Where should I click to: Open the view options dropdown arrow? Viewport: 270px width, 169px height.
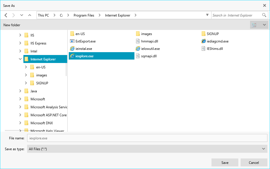click(264, 25)
